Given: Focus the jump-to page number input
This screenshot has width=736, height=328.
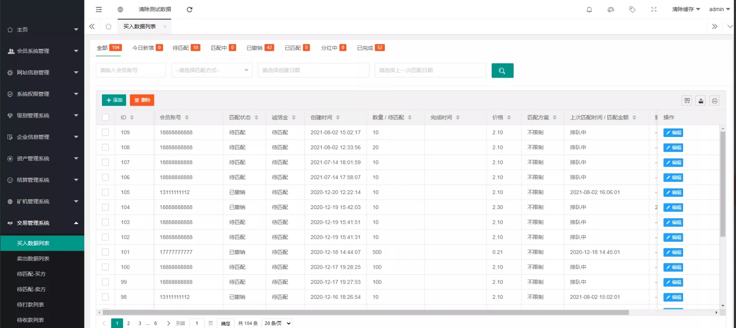Looking at the screenshot, I should [197, 323].
